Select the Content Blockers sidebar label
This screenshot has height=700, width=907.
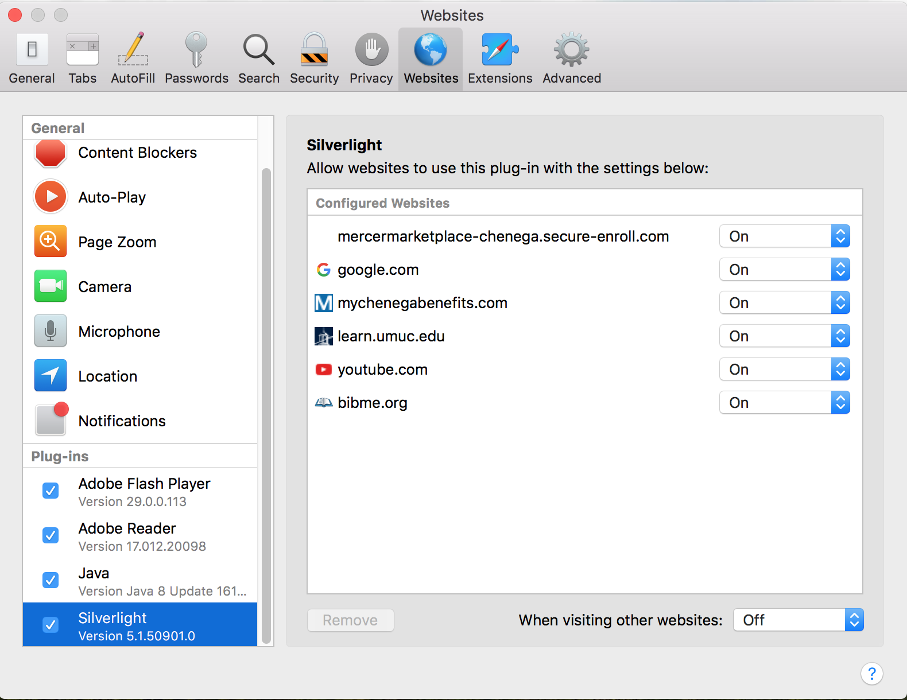pyautogui.click(x=137, y=153)
